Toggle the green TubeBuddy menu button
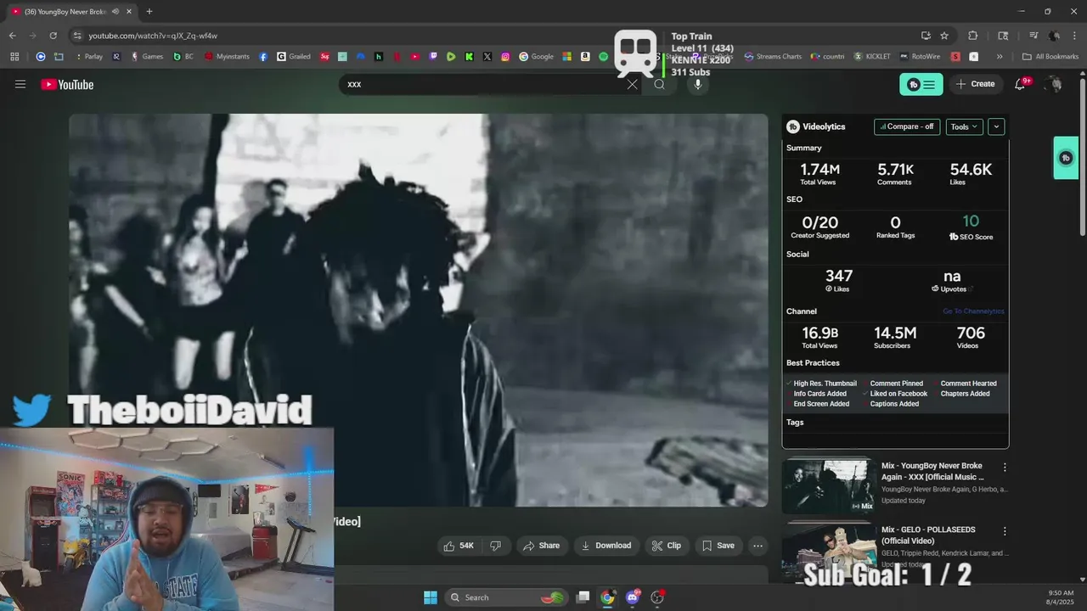 point(921,84)
